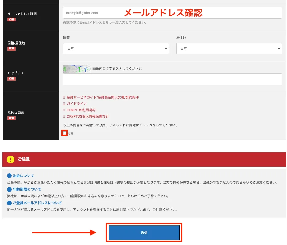Open the 国籍 nationality dropdown
The image size is (287, 245).
click(x=116, y=48)
